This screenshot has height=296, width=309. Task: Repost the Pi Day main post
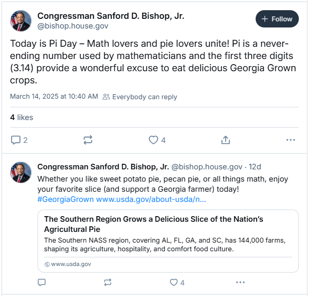click(x=87, y=140)
